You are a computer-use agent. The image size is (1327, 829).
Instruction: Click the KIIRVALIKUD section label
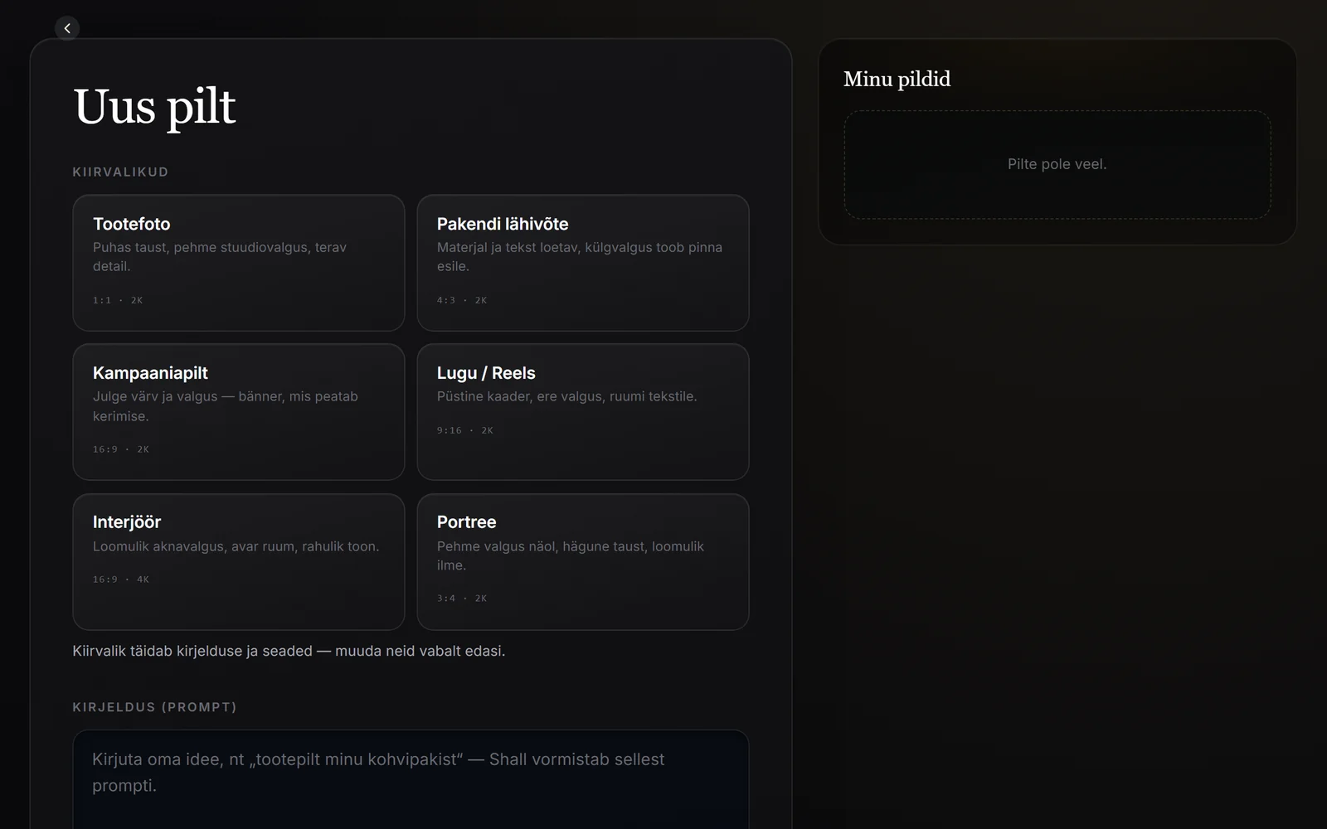[120, 172]
